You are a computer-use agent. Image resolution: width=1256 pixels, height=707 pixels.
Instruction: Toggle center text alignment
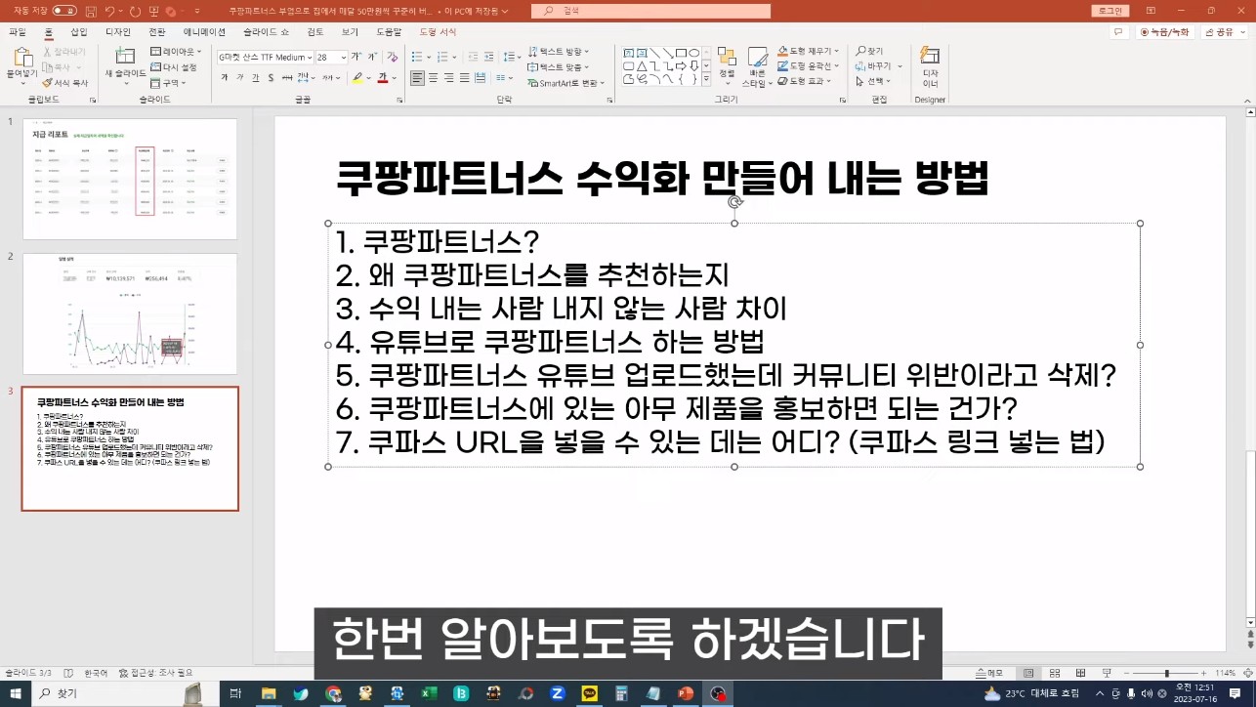click(434, 77)
